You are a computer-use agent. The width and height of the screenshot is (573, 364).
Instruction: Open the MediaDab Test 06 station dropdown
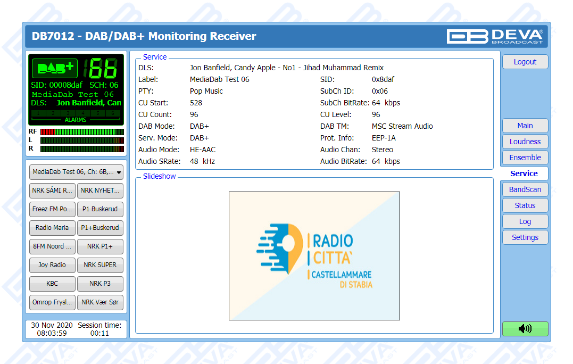coord(76,172)
